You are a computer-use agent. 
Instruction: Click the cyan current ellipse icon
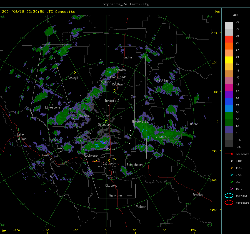(229, 196)
